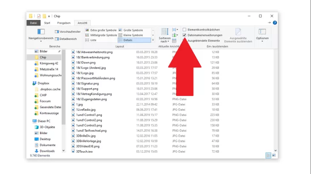
Task: Switch to the Freigeben ribbon tab
Action: (x=64, y=23)
